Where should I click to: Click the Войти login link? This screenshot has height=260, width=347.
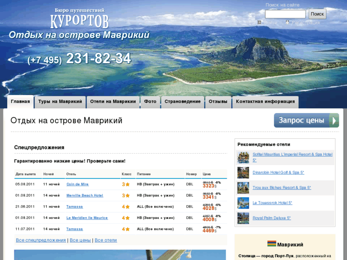tap(271, 22)
